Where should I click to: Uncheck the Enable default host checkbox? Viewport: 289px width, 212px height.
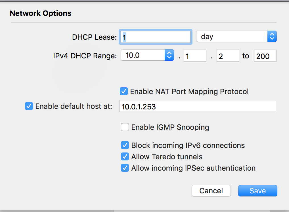(x=29, y=106)
